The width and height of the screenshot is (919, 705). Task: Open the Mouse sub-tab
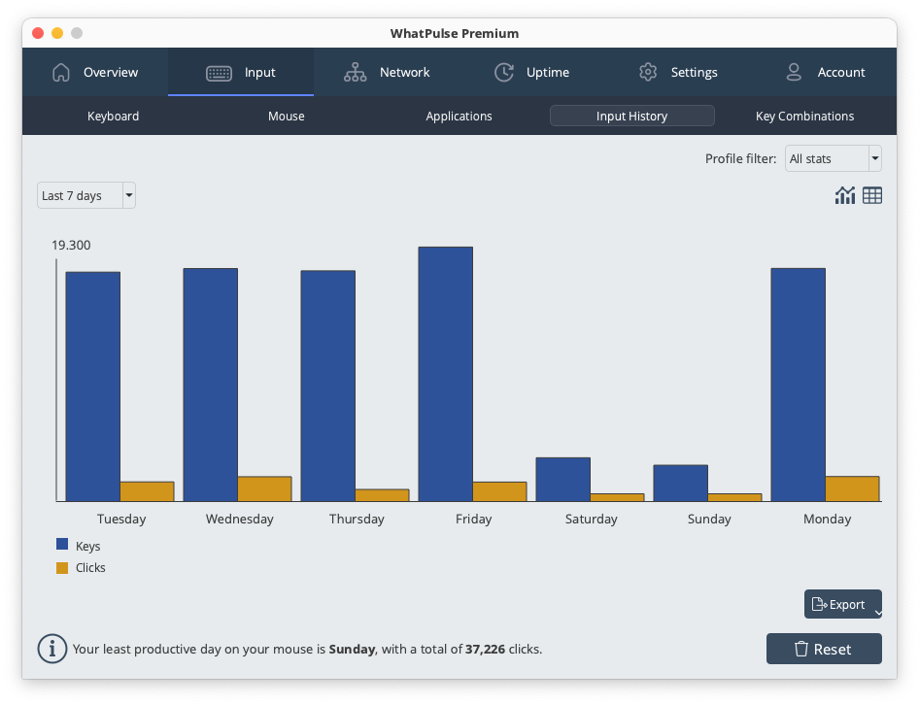click(287, 117)
